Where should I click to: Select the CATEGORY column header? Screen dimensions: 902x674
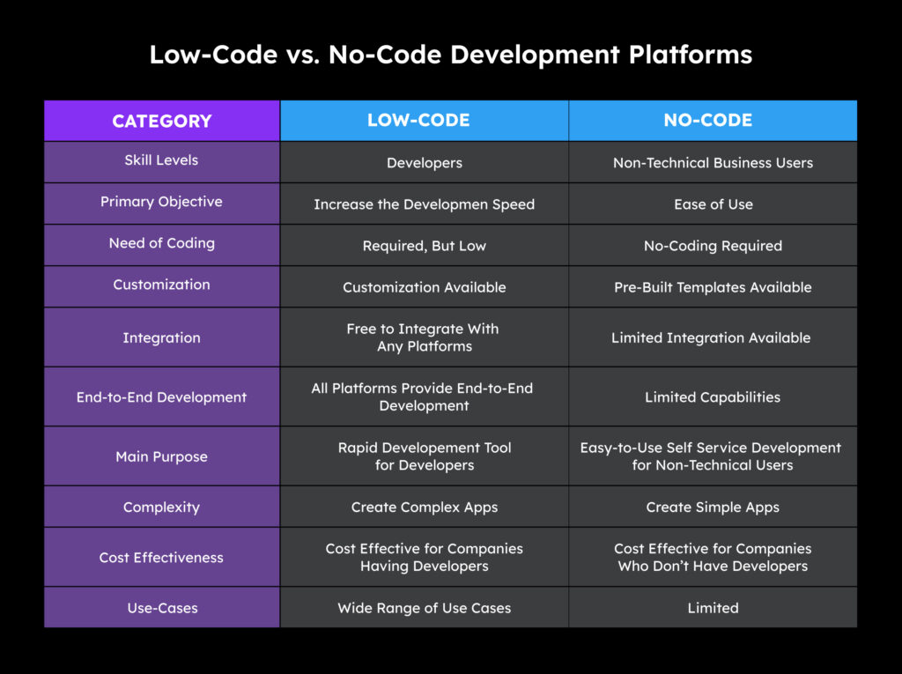click(162, 121)
